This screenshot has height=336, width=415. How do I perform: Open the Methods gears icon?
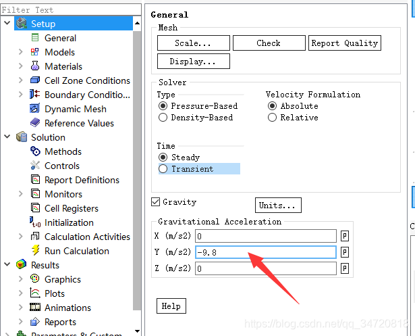tap(35, 151)
